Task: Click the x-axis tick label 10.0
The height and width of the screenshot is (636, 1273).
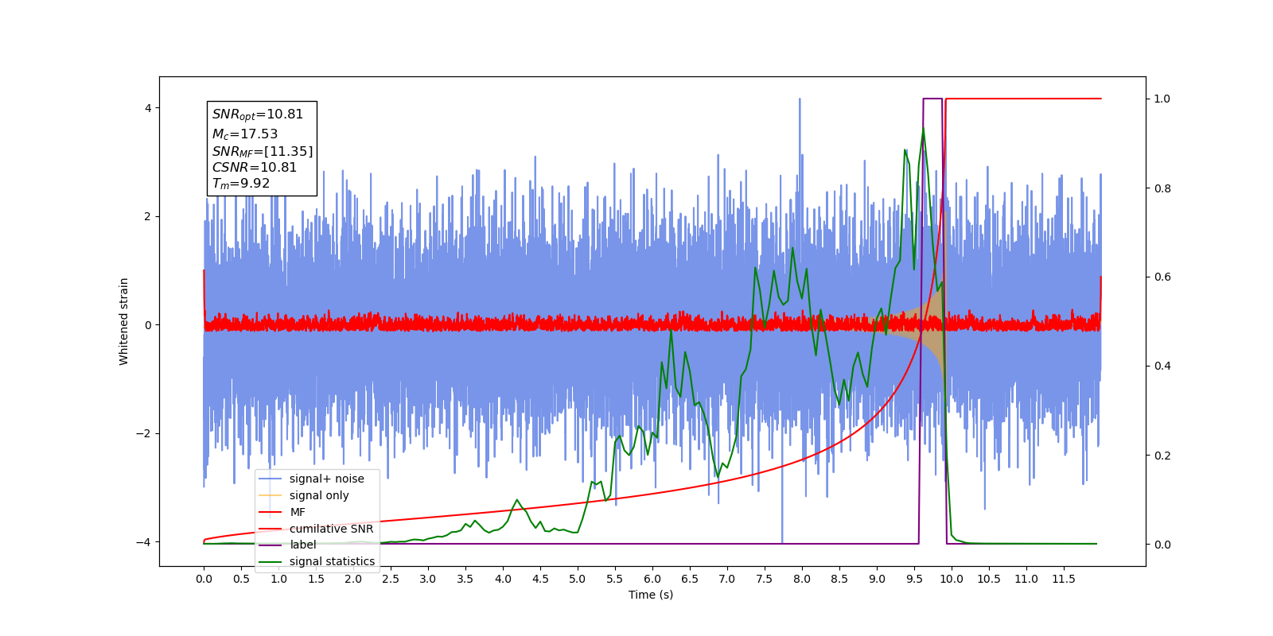Action: click(952, 579)
